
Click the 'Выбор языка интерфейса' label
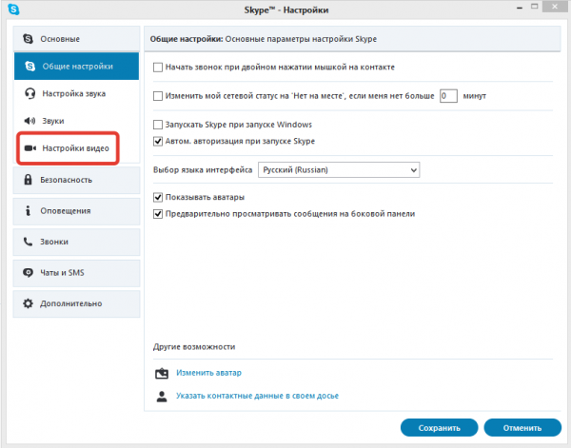coord(203,170)
